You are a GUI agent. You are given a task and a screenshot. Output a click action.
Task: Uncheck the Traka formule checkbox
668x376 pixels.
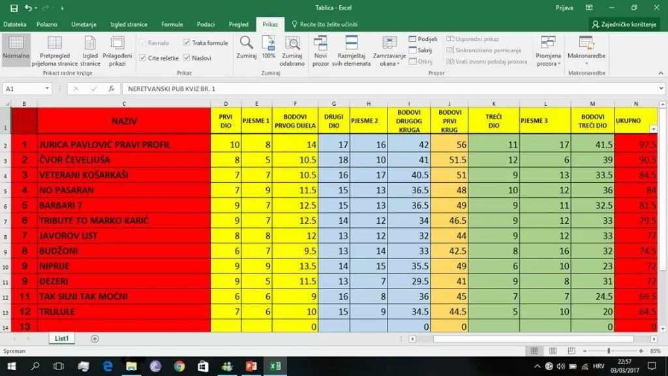187,43
